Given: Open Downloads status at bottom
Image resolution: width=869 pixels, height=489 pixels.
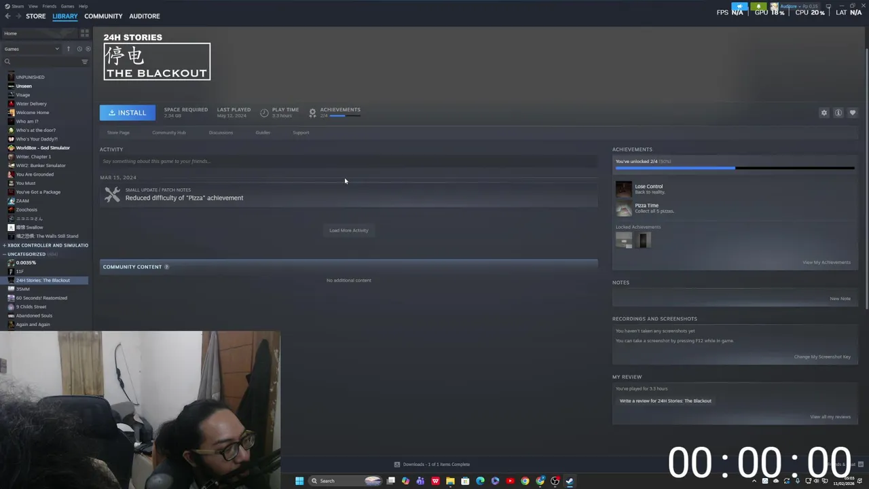Looking at the screenshot, I should click(432, 465).
